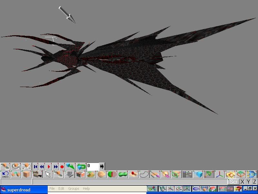Select the paint object sphere brush tool
Image resolution: width=258 pixels, height=194 pixels.
(x=166, y=174)
